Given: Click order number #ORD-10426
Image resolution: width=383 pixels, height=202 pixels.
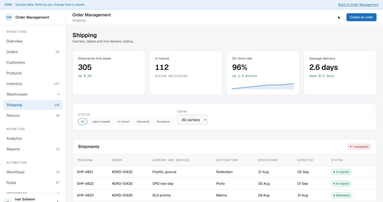Looking at the screenshot, I should coord(122,196).
